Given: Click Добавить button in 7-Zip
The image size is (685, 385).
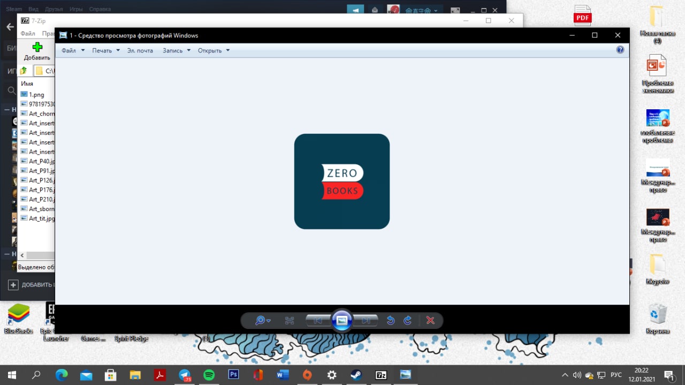Looking at the screenshot, I should click(x=37, y=51).
